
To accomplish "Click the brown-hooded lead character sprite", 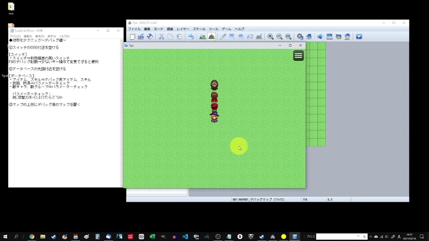I will [x=214, y=85].
